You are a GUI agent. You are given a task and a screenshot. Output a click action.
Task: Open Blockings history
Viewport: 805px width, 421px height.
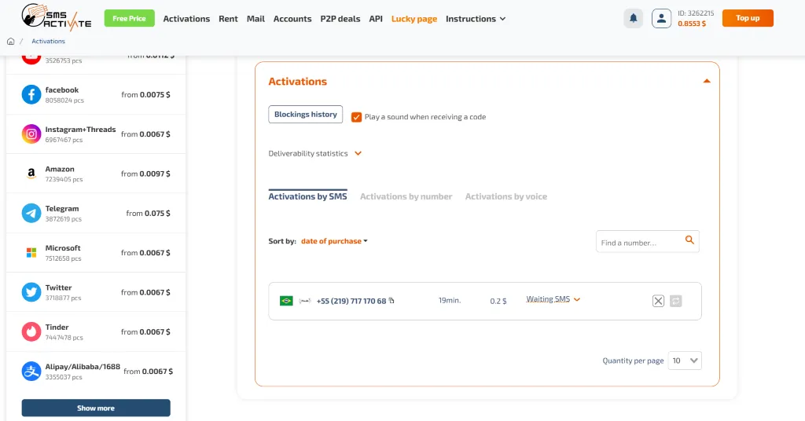pyautogui.click(x=306, y=115)
